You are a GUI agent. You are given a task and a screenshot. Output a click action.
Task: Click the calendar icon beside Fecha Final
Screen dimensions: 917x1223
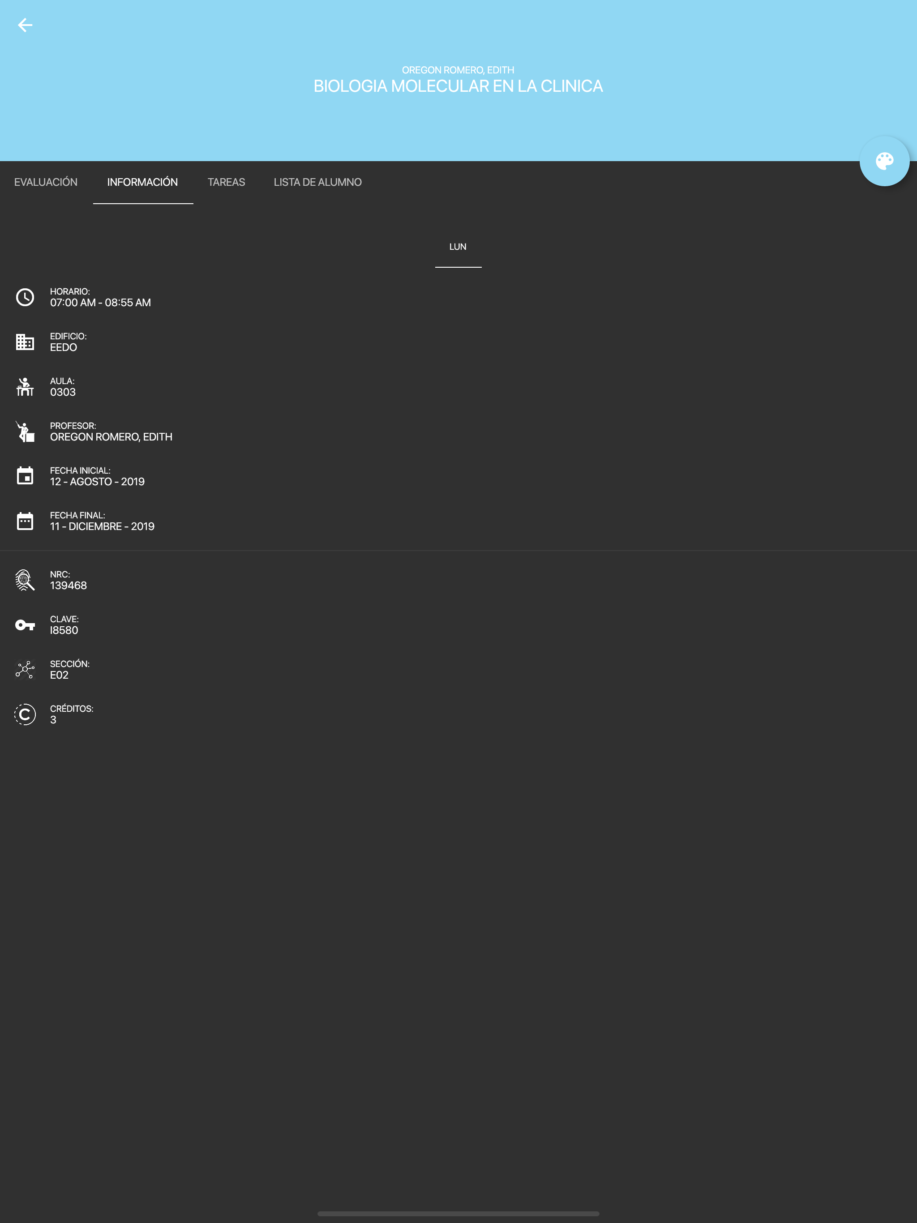[x=25, y=521]
